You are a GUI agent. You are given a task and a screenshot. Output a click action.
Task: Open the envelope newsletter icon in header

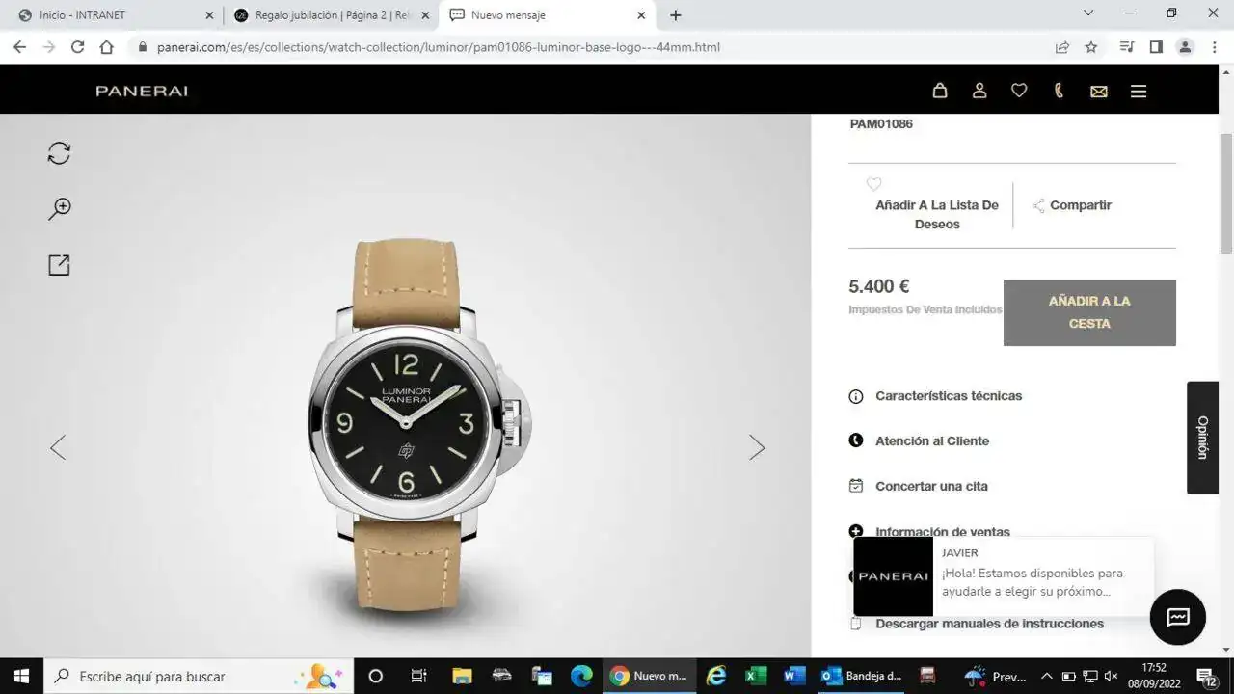[x=1098, y=92]
